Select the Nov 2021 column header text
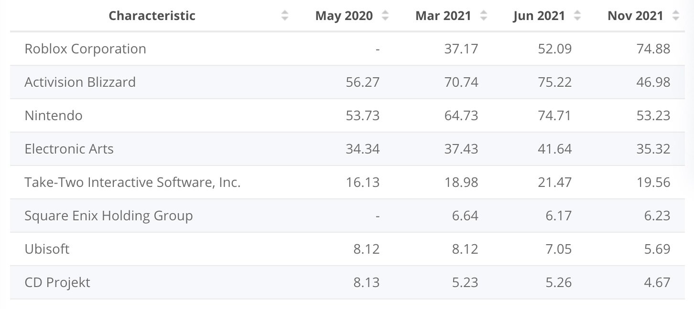 (635, 16)
